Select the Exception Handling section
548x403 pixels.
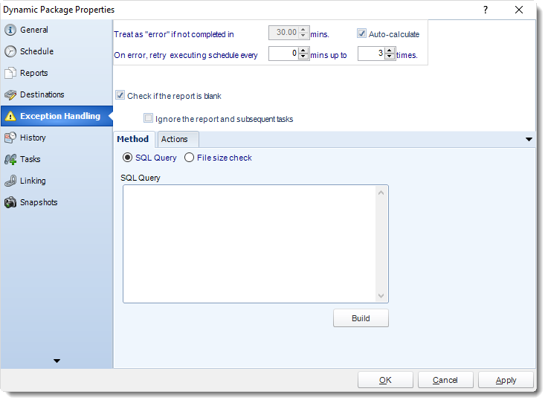pyautogui.click(x=57, y=116)
